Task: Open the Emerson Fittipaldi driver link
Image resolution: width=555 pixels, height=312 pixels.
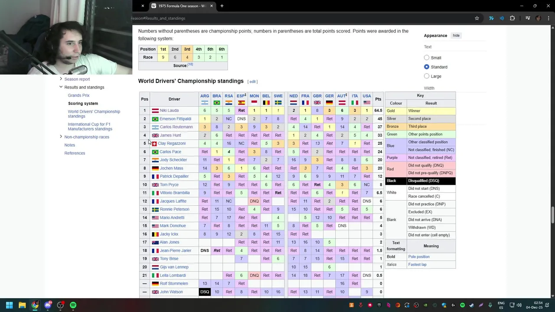Action: point(175,119)
